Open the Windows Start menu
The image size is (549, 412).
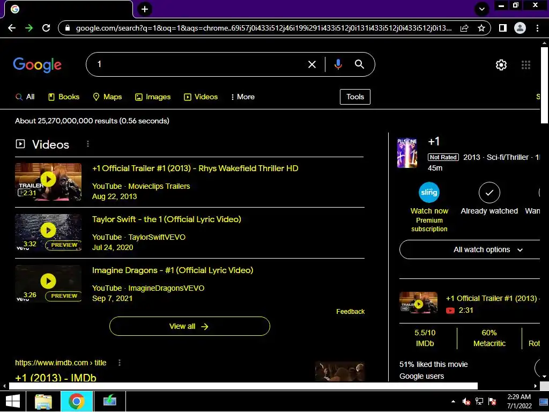pos(13,401)
